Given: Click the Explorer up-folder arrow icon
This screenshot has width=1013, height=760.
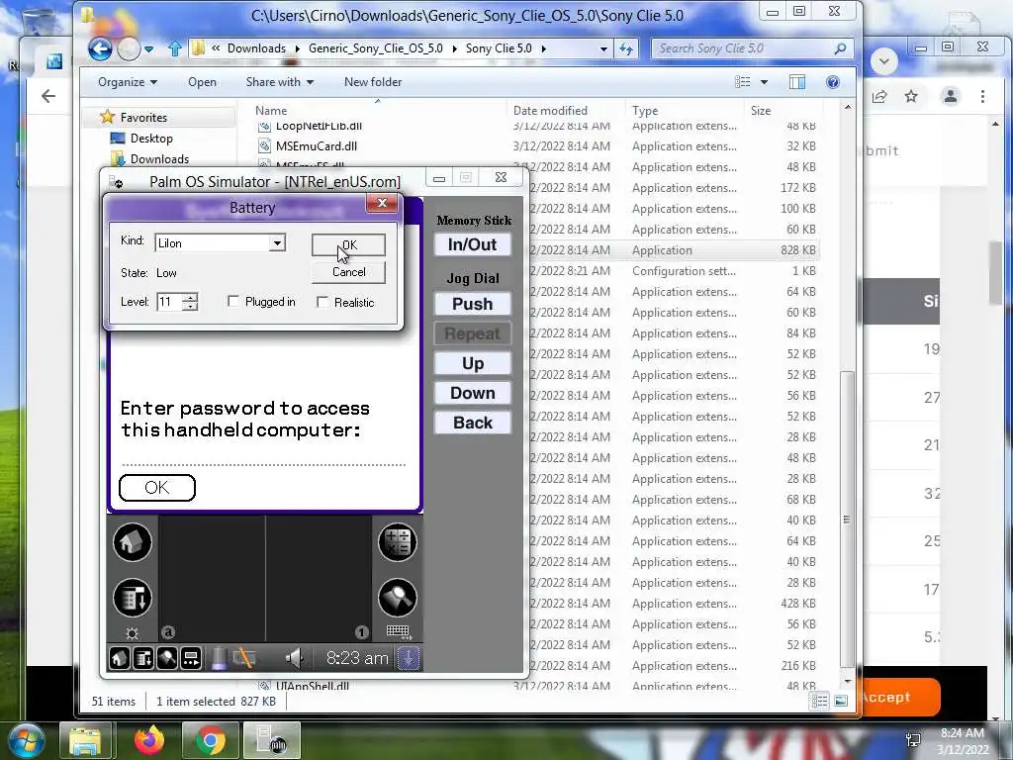Looking at the screenshot, I should pyautogui.click(x=174, y=48).
